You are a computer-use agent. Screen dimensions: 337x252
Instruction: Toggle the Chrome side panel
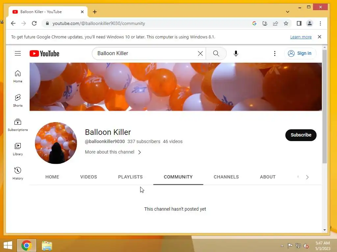click(299, 23)
